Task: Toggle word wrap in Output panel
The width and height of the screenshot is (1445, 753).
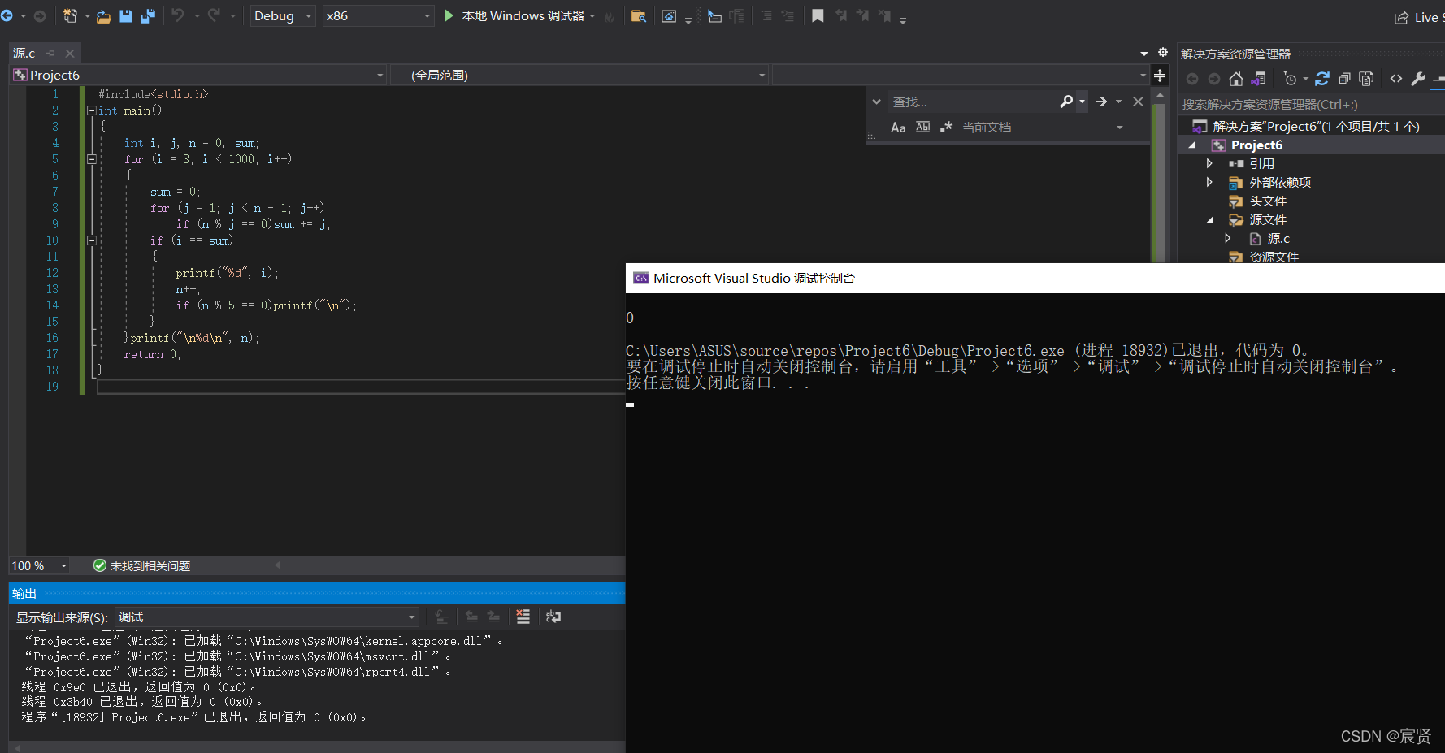Action: coord(553,617)
